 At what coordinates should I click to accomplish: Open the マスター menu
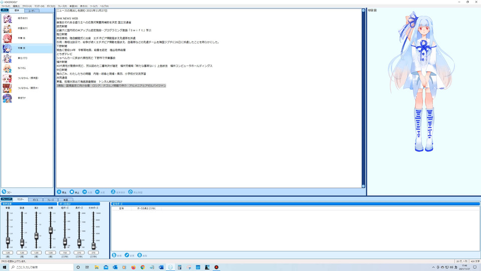pos(39,6)
